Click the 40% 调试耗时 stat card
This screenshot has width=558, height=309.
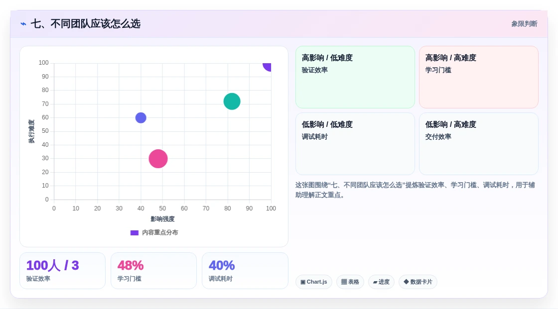tap(245, 271)
